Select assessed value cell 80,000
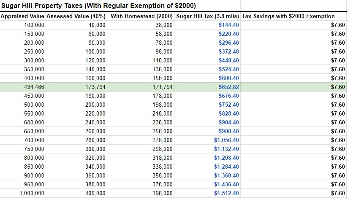Image resolution: width=348 pixels, height=199 pixels. click(x=97, y=43)
